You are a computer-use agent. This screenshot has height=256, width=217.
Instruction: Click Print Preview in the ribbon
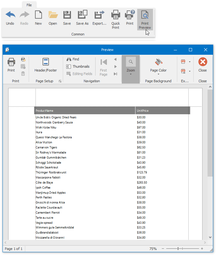[145, 19]
